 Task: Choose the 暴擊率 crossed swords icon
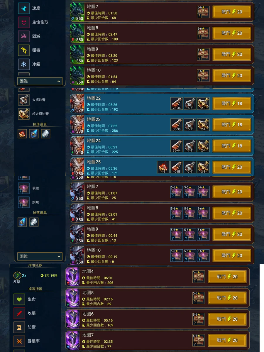[x=19, y=341]
